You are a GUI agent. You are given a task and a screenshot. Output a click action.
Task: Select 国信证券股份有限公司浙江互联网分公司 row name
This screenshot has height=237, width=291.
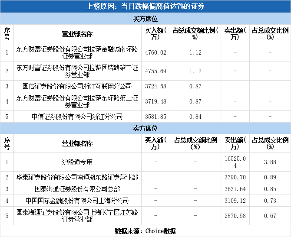[x=77, y=86]
